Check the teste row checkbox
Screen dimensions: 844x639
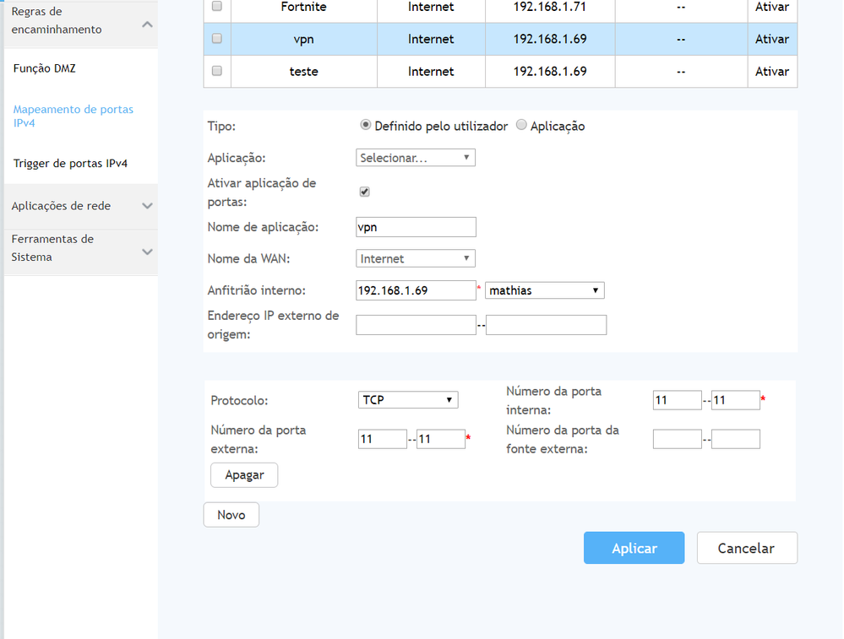(217, 72)
